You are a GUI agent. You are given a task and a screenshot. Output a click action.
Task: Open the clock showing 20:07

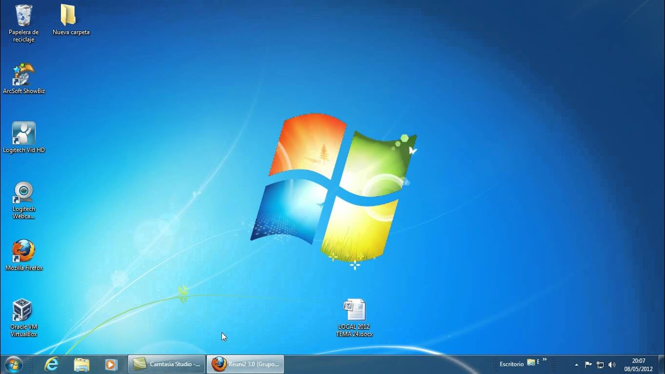[x=639, y=365]
